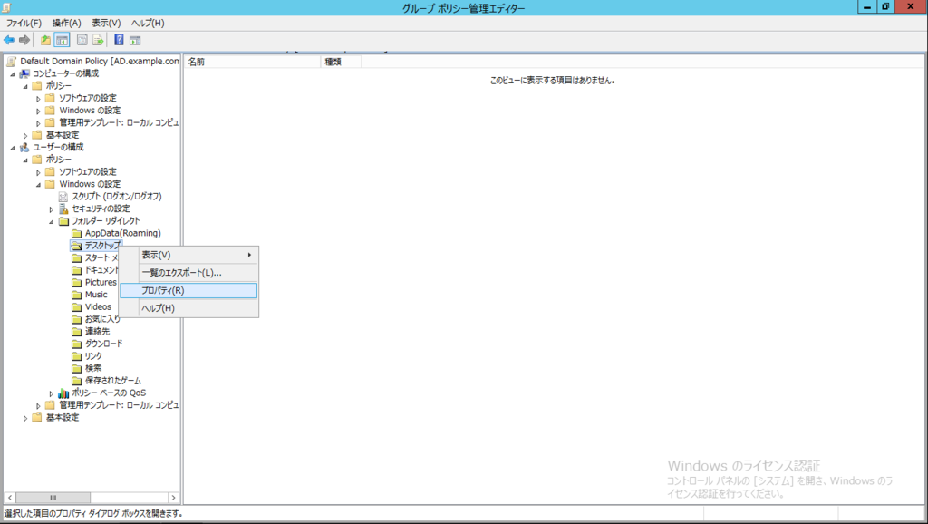The height and width of the screenshot is (524, 928).
Task: Open ヘルプ(H) in the menu bar
Action: 148,23
